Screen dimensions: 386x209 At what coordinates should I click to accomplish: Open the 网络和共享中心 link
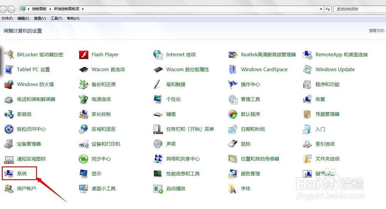(x=183, y=159)
